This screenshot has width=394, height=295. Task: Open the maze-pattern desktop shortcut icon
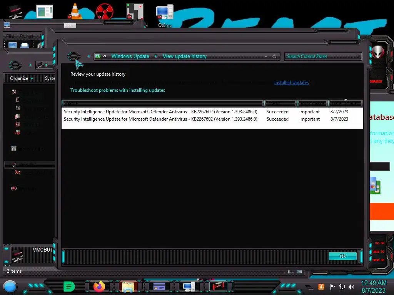click(134, 12)
